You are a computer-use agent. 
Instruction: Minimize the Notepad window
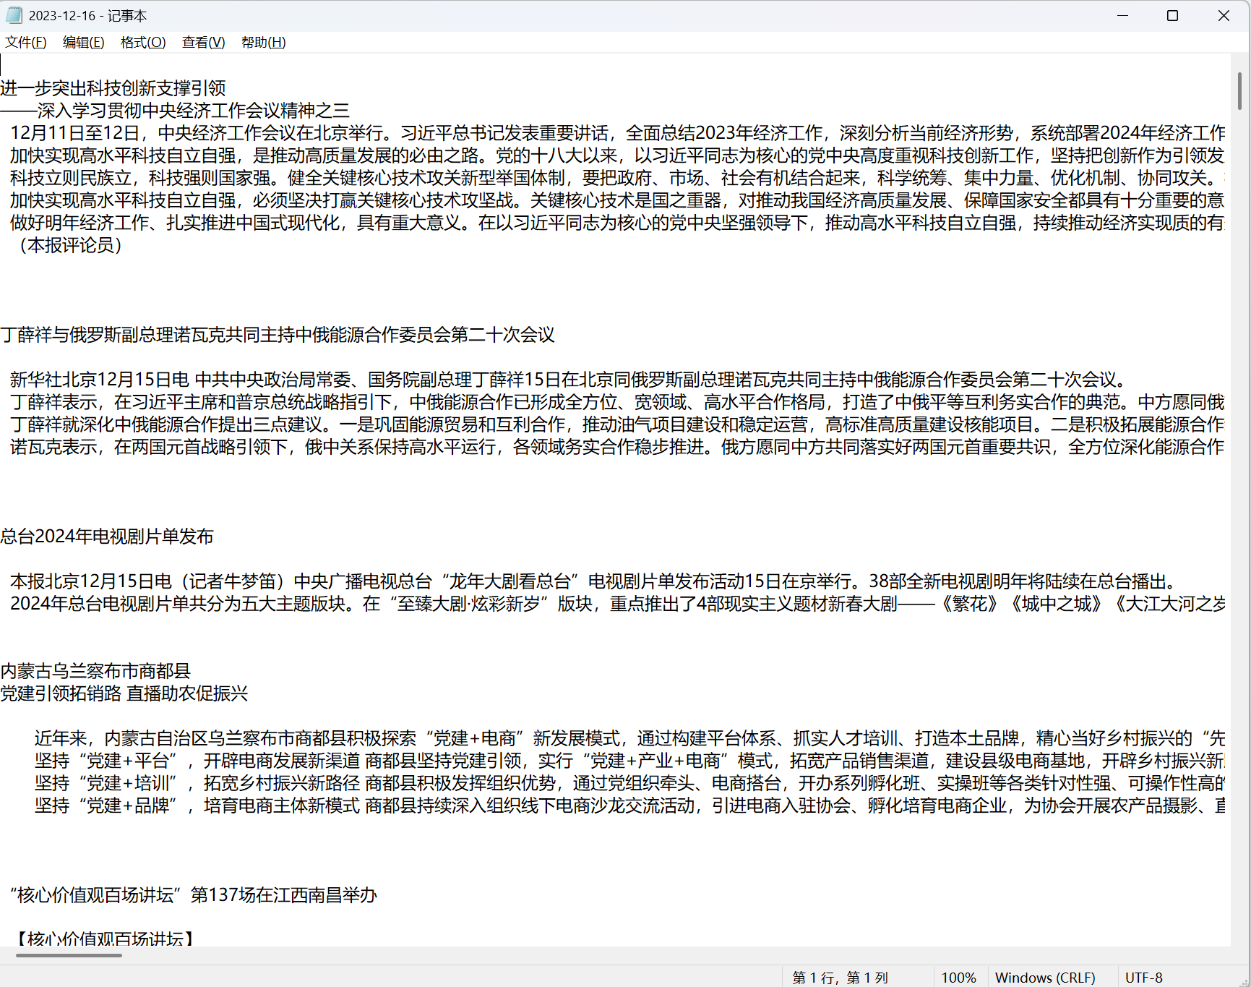click(x=1122, y=15)
